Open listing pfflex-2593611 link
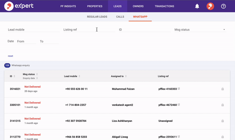The height and width of the screenshot is (140, 235). tap(167, 137)
